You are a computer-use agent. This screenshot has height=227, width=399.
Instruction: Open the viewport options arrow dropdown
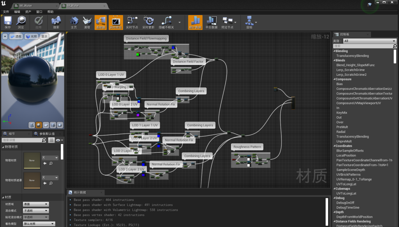[x=5, y=37]
